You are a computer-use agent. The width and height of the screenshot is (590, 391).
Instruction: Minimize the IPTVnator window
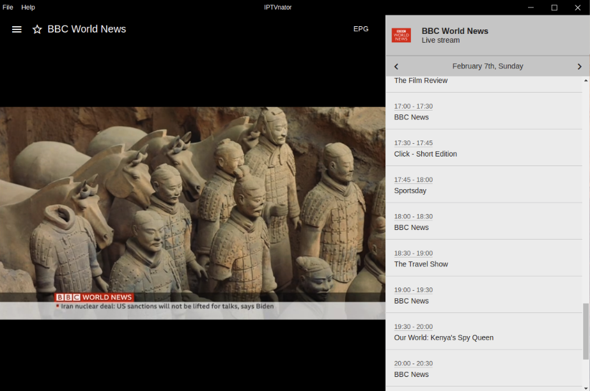click(531, 8)
